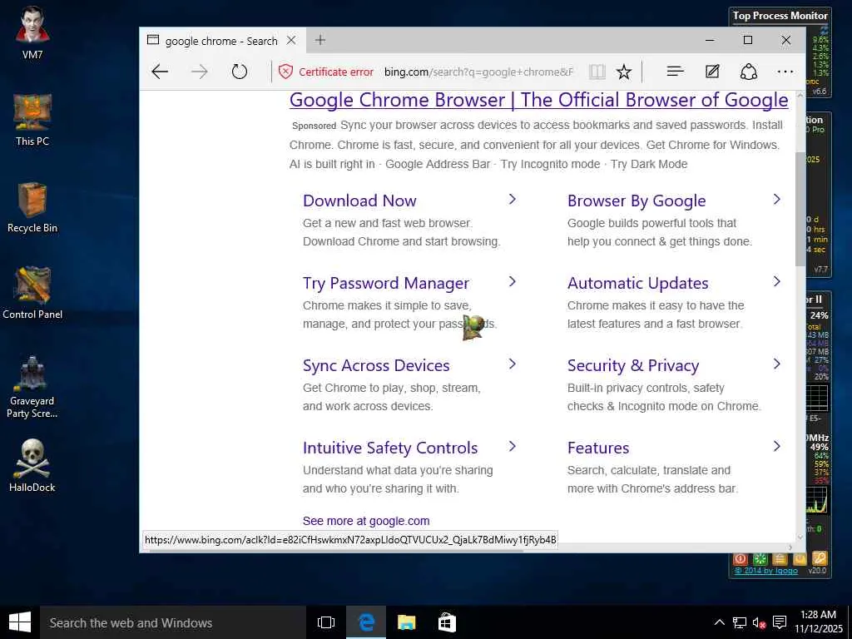
Task: Open the Edge Share icon
Action: [x=749, y=72]
